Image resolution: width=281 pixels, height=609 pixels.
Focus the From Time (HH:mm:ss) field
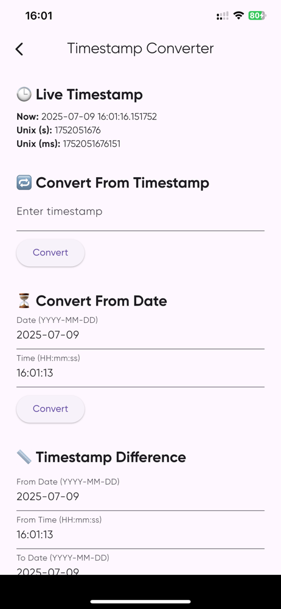pyautogui.click(x=140, y=529)
